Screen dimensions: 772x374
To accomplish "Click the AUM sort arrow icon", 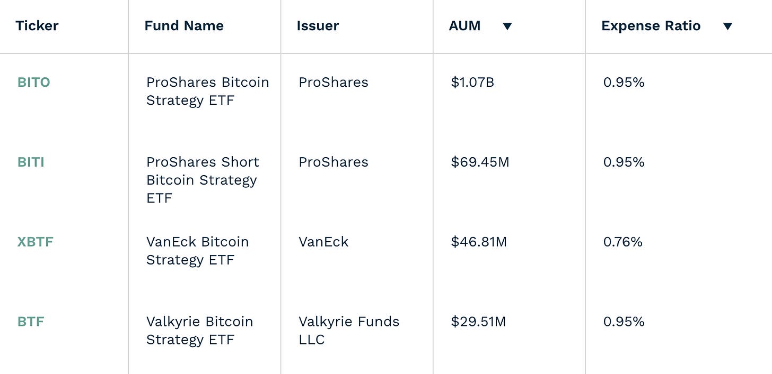I will coord(507,26).
